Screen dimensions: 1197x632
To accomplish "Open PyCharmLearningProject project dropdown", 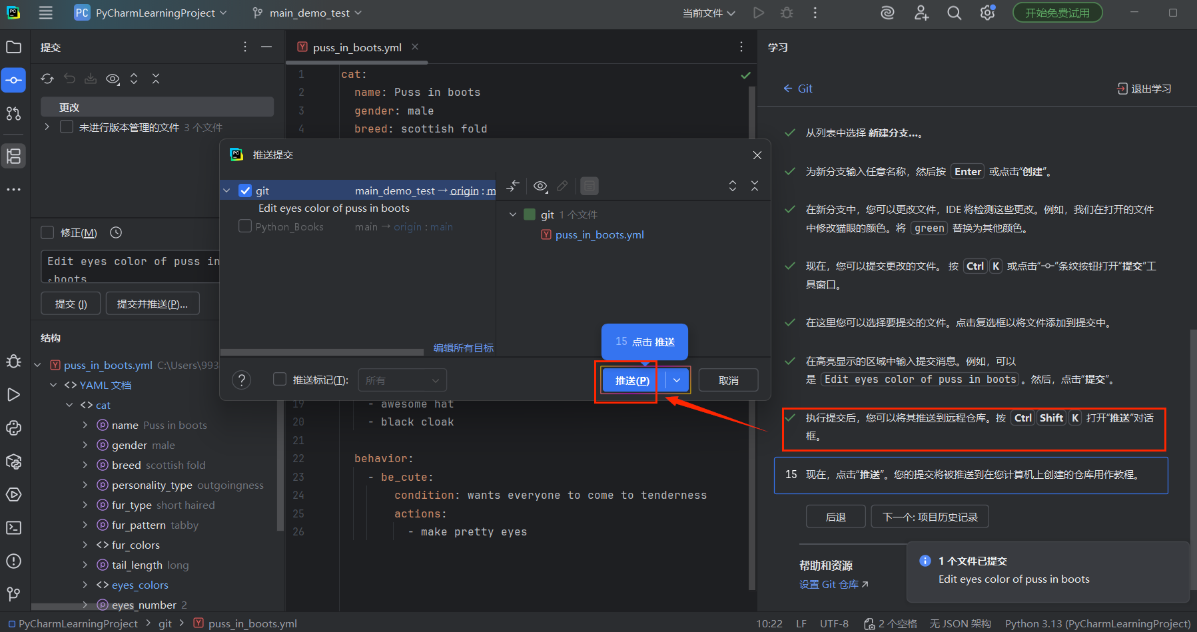I will click(151, 13).
